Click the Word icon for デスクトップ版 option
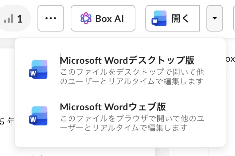 coord(38,69)
